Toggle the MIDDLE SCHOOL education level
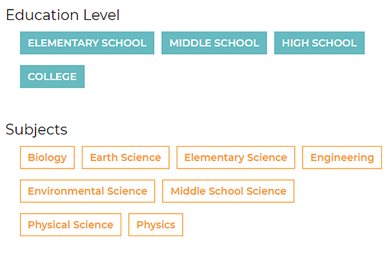 coord(214,43)
